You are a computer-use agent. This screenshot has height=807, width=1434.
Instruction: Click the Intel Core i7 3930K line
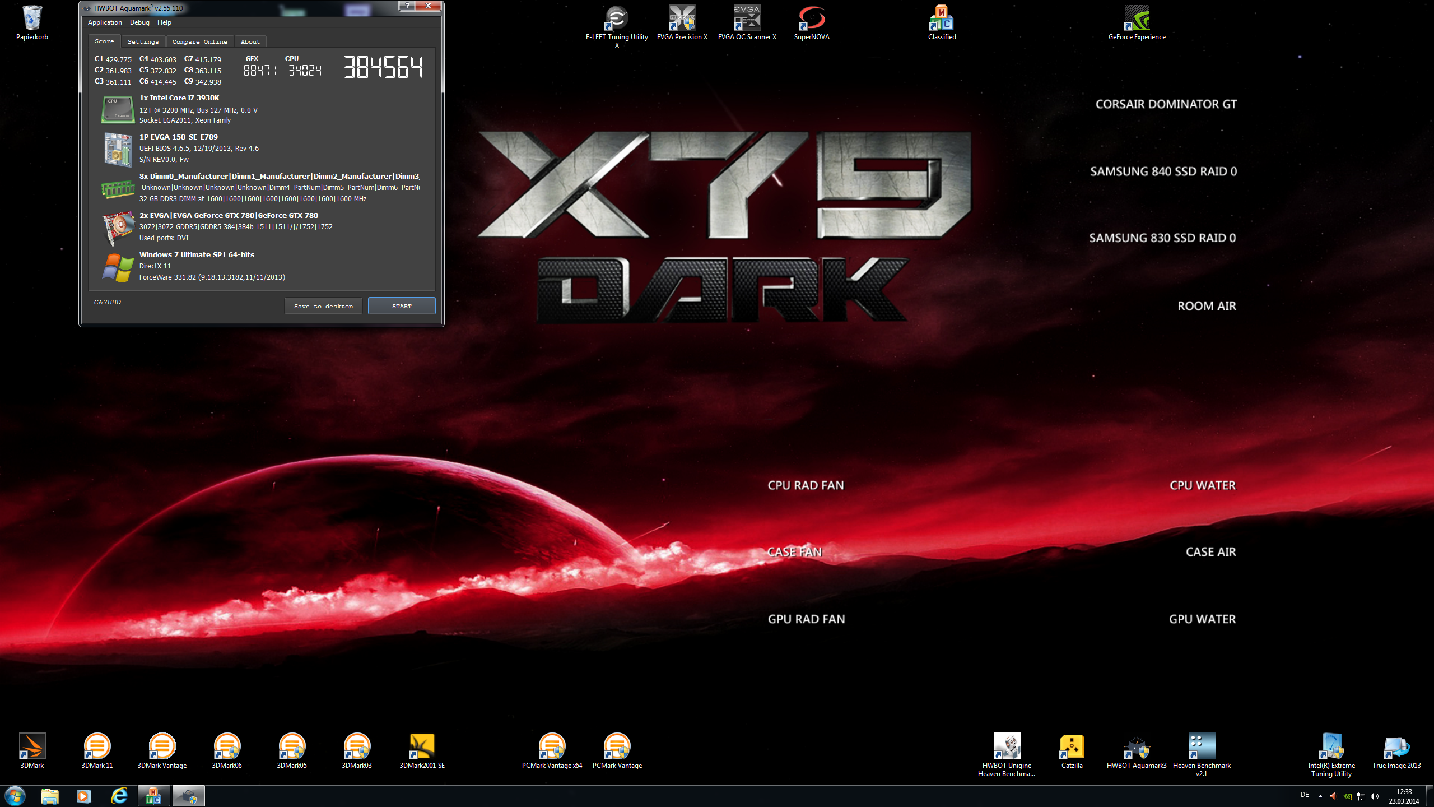click(179, 98)
